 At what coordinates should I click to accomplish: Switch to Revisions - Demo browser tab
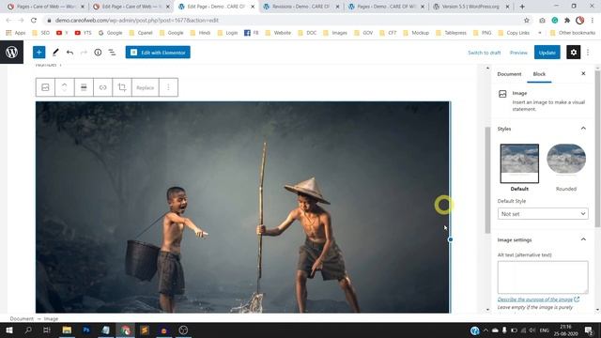click(x=300, y=7)
